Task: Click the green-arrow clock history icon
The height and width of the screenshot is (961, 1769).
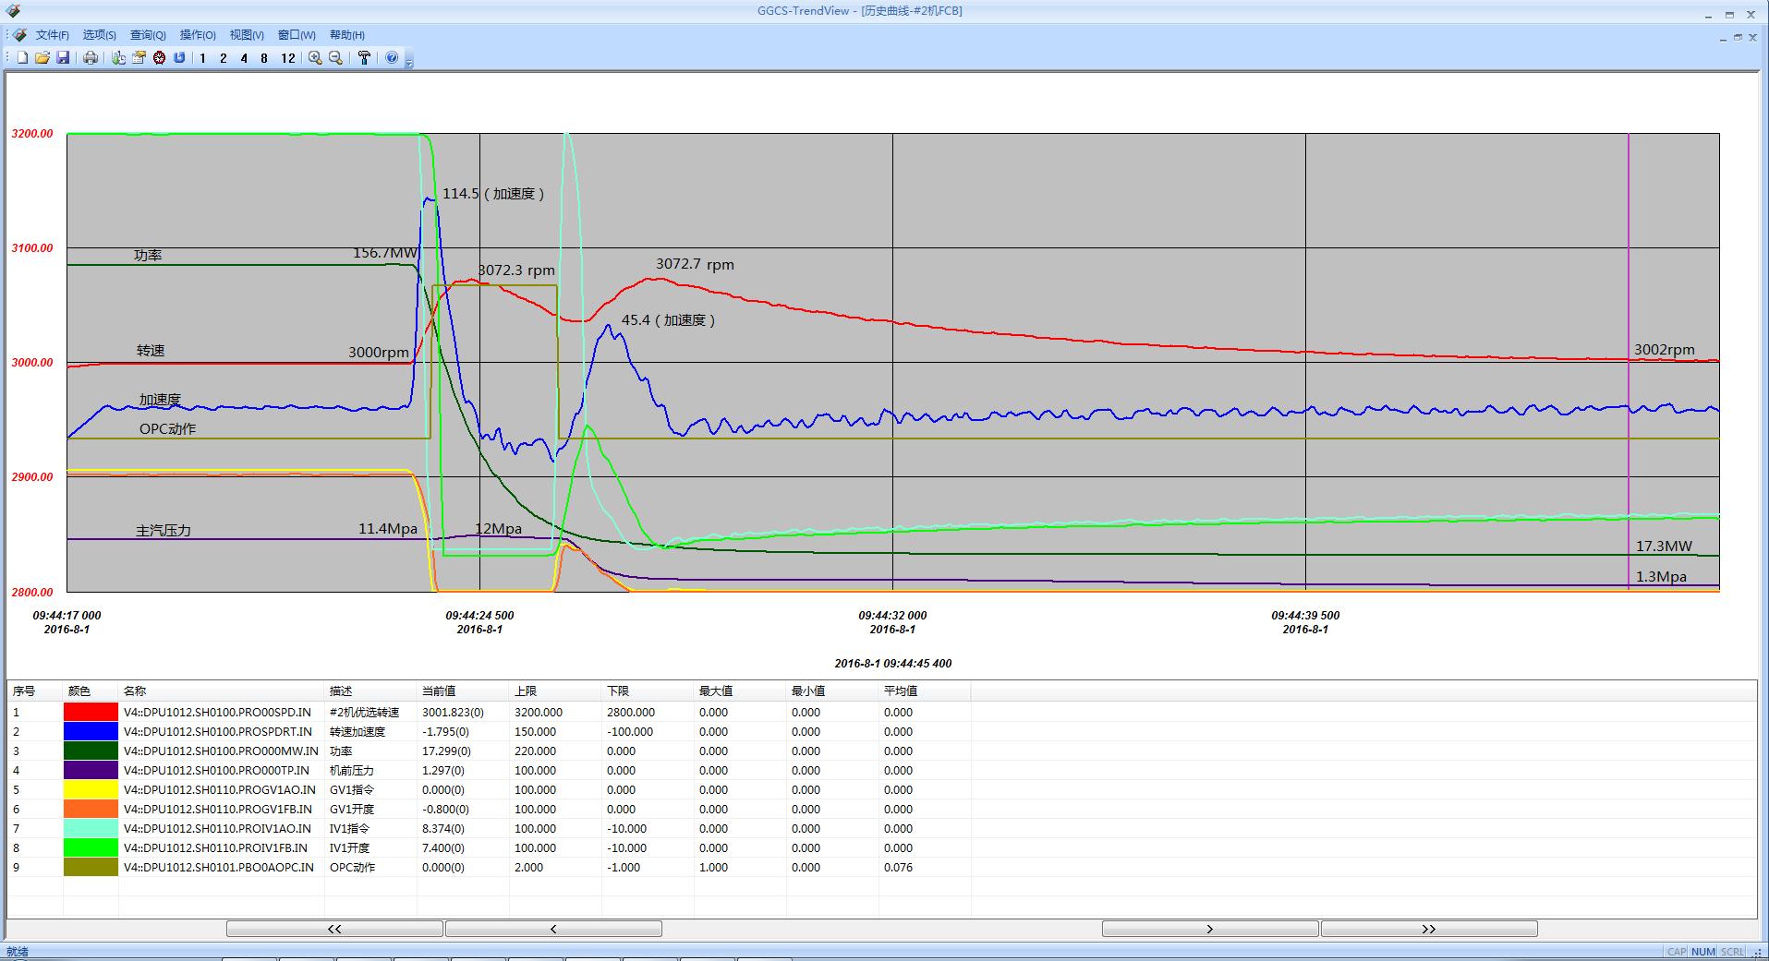Action: pyautogui.click(x=118, y=58)
